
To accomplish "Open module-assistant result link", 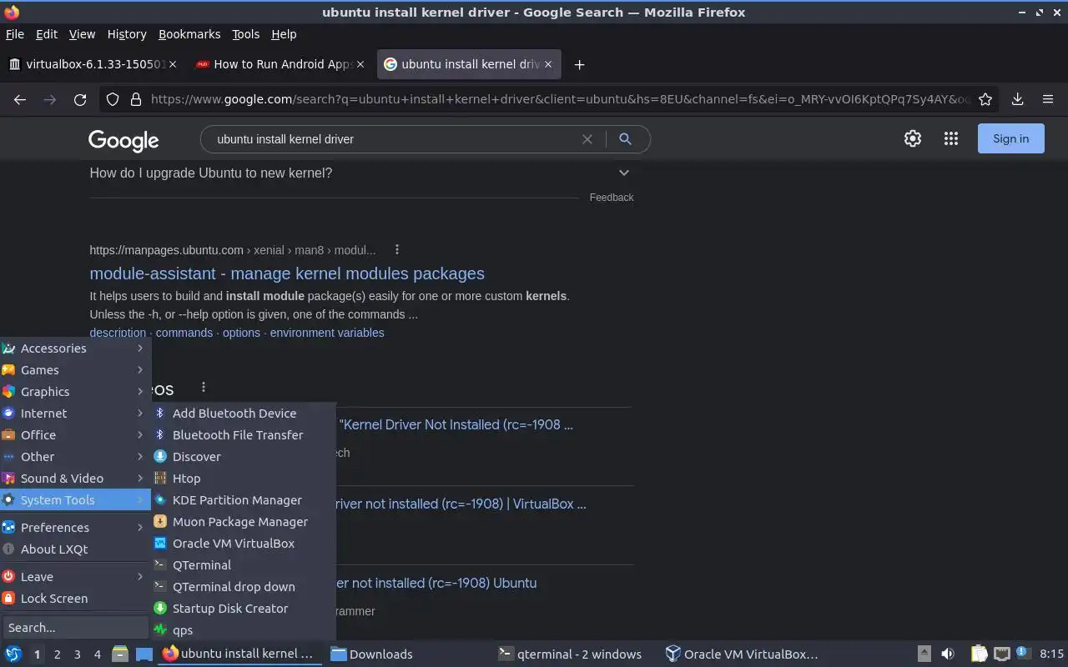I will pos(287,273).
